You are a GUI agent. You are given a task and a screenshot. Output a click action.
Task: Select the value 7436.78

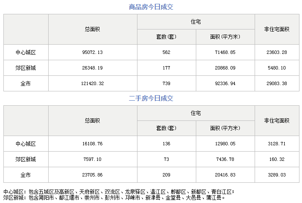[225, 159]
